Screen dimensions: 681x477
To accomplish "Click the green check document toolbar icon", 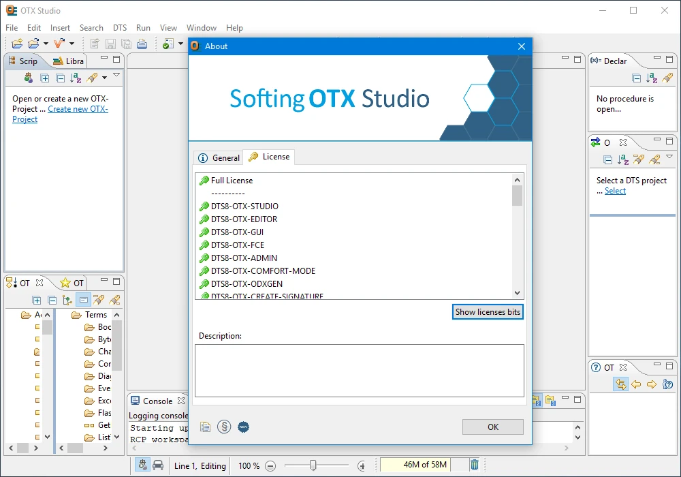I will pos(168,44).
